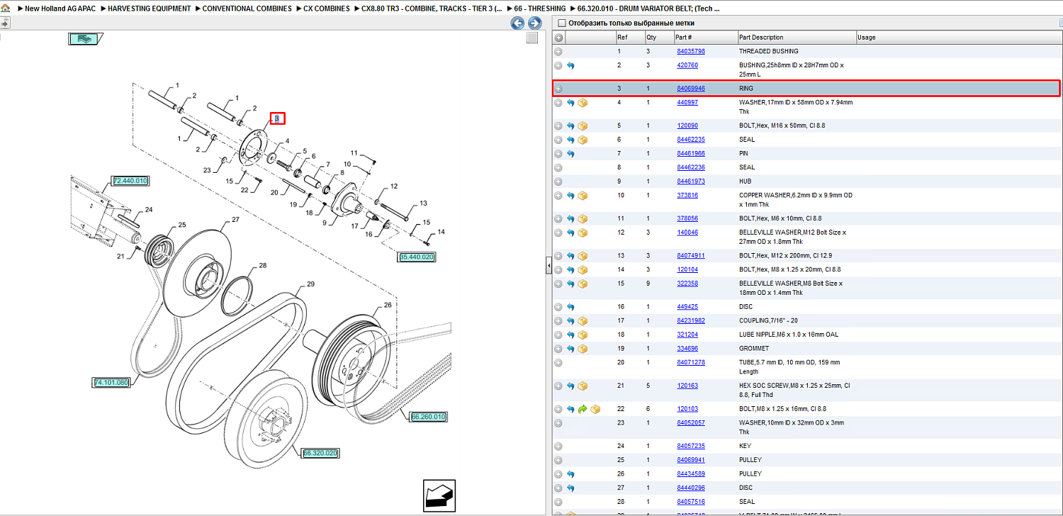Open the CONVENTIONAL COMBINES breadcrumb
The image size is (1063, 516).
point(247,9)
